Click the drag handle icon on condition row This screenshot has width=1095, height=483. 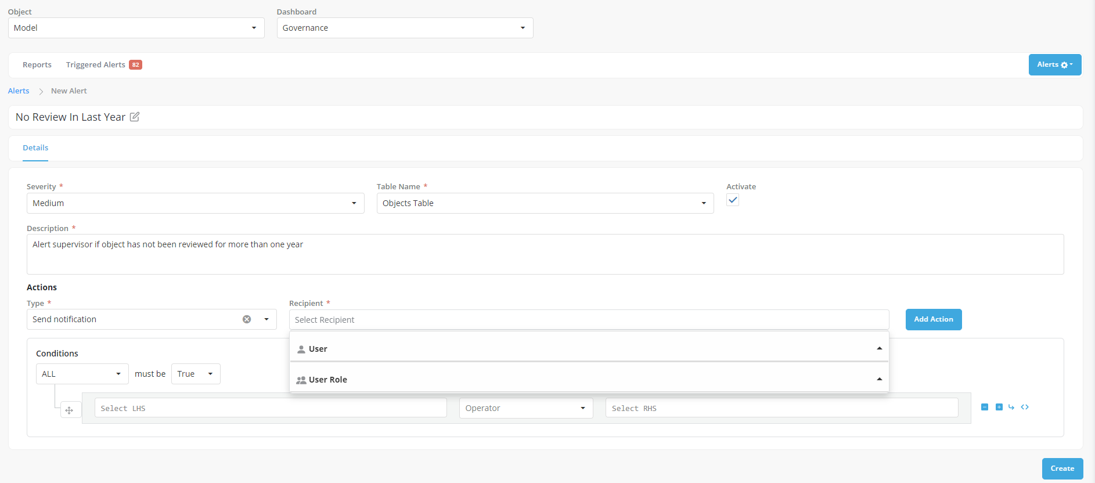69,410
